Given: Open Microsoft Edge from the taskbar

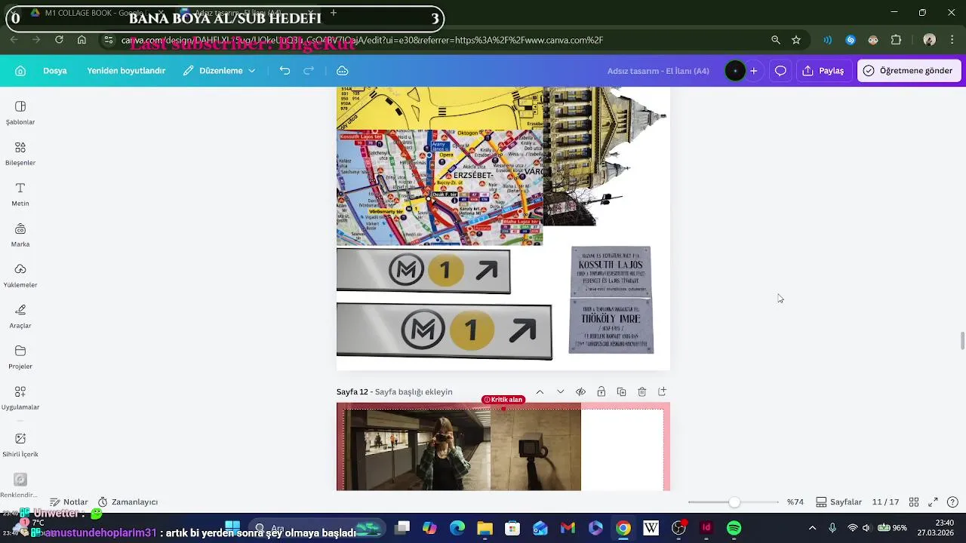Looking at the screenshot, I should [457, 528].
